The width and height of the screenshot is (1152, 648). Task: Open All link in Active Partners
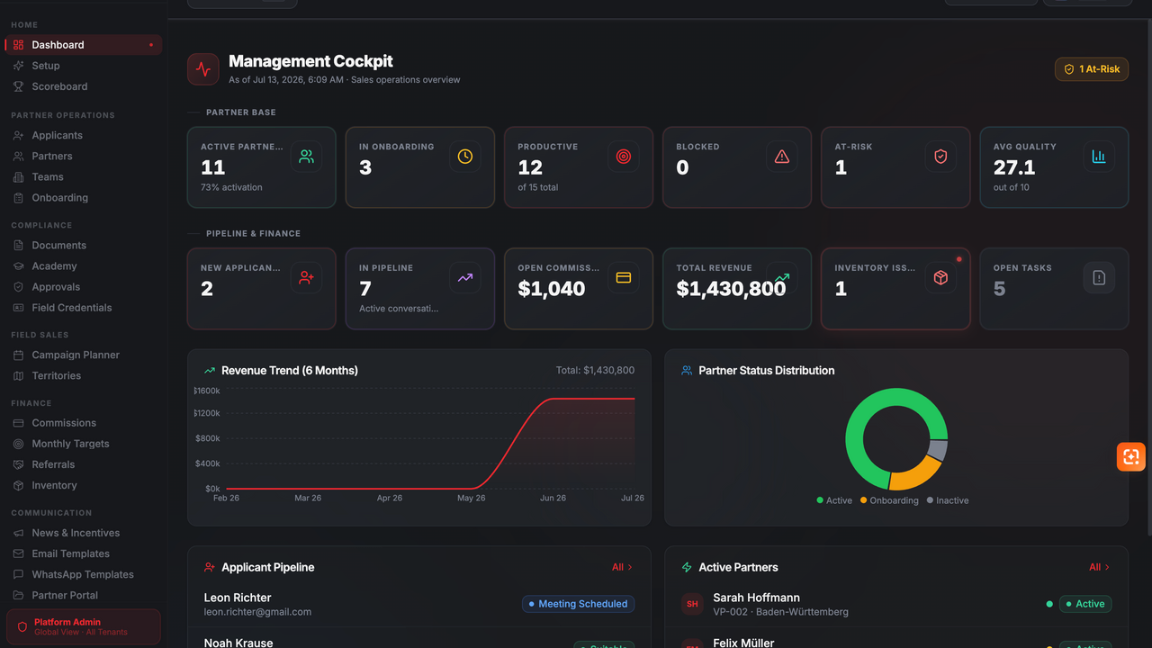[x=1099, y=567]
